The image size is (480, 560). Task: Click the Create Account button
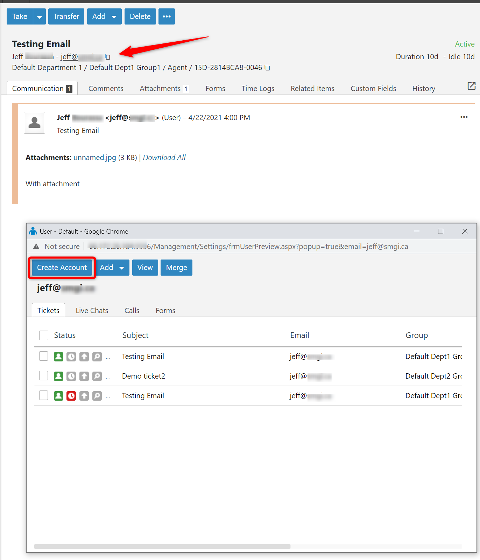click(62, 268)
